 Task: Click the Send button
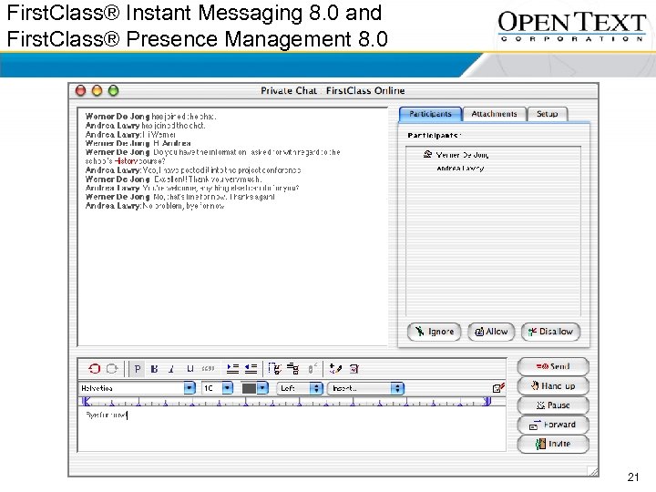(553, 366)
